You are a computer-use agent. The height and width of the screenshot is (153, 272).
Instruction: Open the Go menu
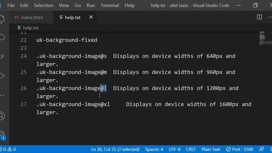pos(77,6)
